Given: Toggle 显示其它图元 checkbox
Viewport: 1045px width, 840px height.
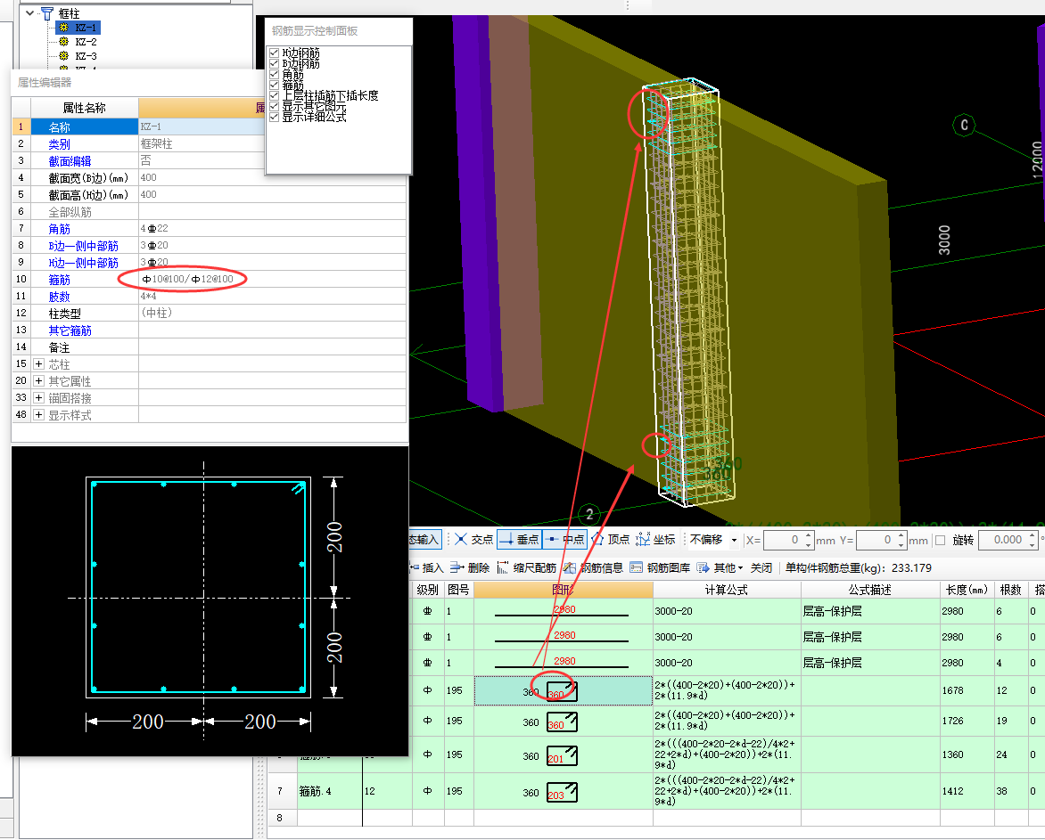Looking at the screenshot, I should coord(274,106).
